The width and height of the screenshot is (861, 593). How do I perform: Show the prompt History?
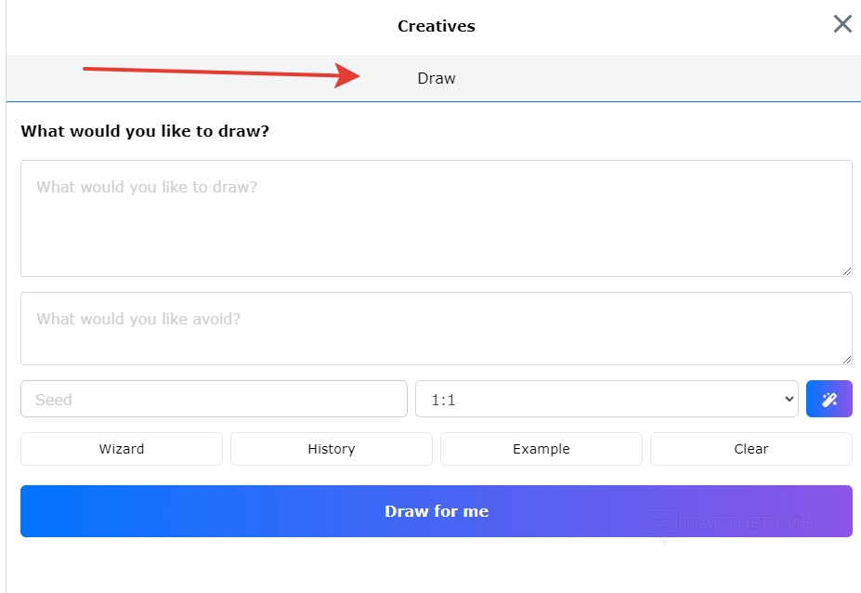coord(332,449)
